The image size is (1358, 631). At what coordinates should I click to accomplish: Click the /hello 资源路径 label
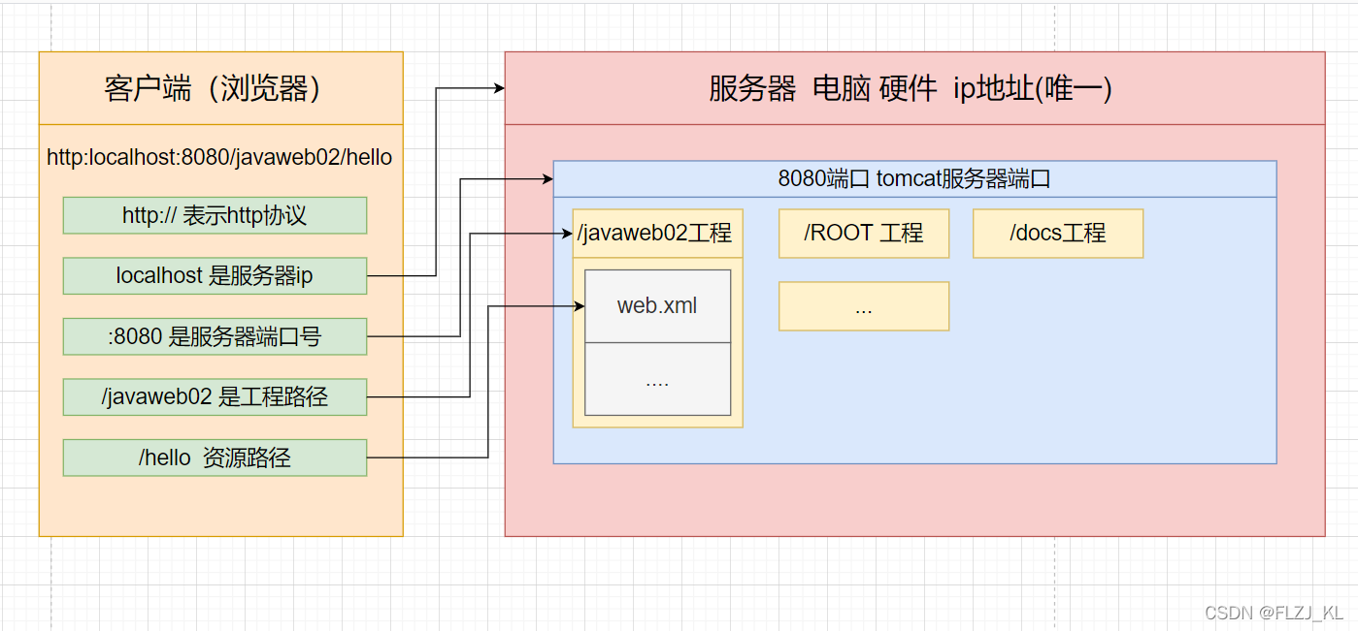[214, 457]
